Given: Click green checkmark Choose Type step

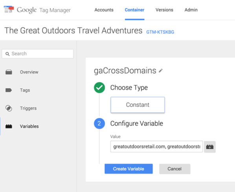Looking at the screenshot, I should pos(99,88).
